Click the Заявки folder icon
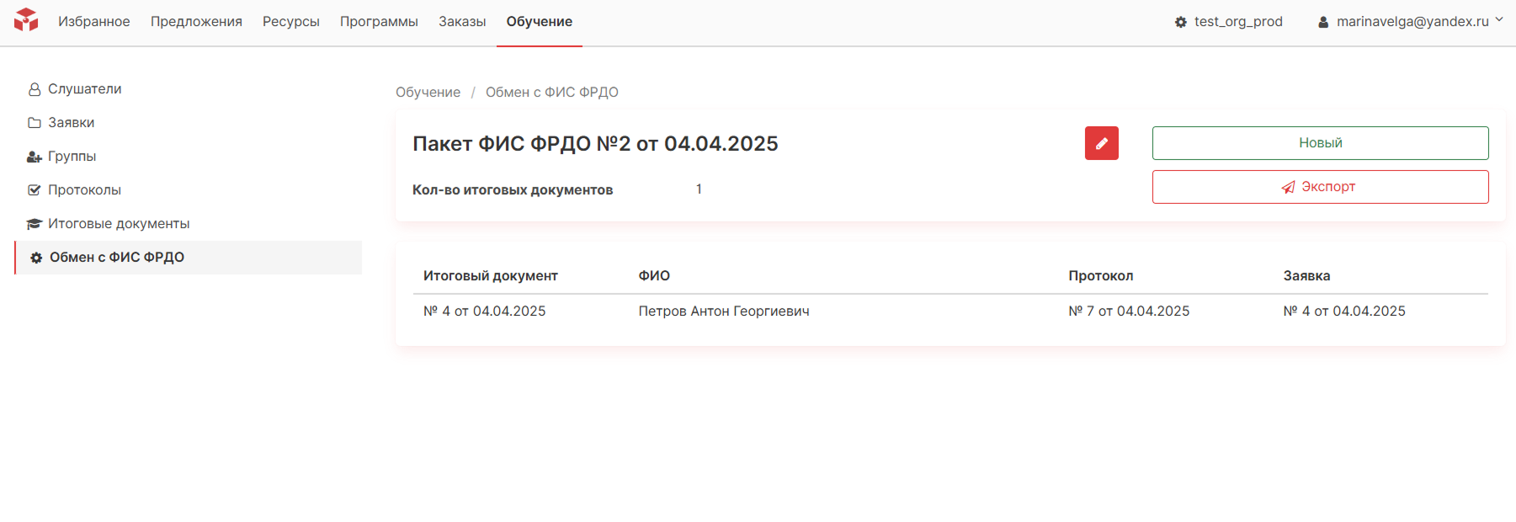Screen dimensions: 1516x522 click(35, 123)
